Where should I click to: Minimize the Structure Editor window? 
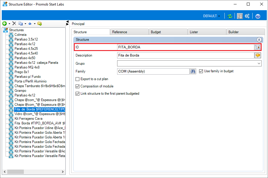[x=235, y=4]
